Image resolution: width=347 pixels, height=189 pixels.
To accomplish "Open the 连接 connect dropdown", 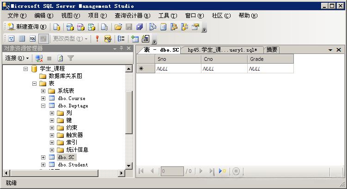I will 17,58.
